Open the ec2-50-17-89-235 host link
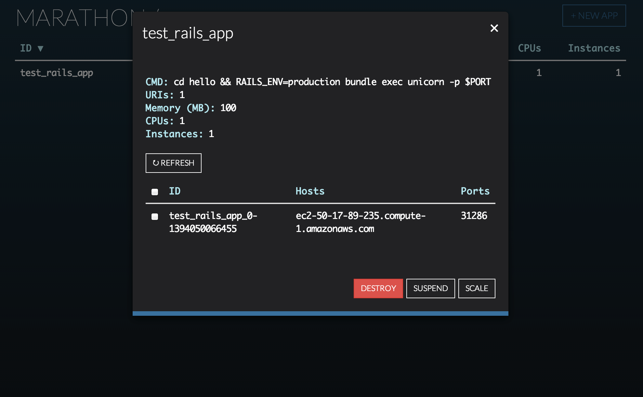Image resolution: width=643 pixels, height=397 pixels. pos(361,222)
